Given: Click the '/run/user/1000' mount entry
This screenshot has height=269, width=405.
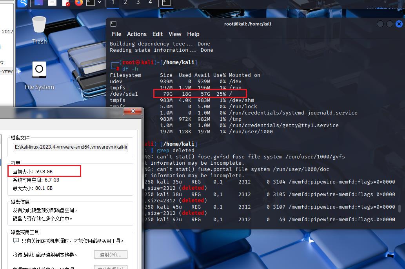Looking at the screenshot, I should click(251, 131).
